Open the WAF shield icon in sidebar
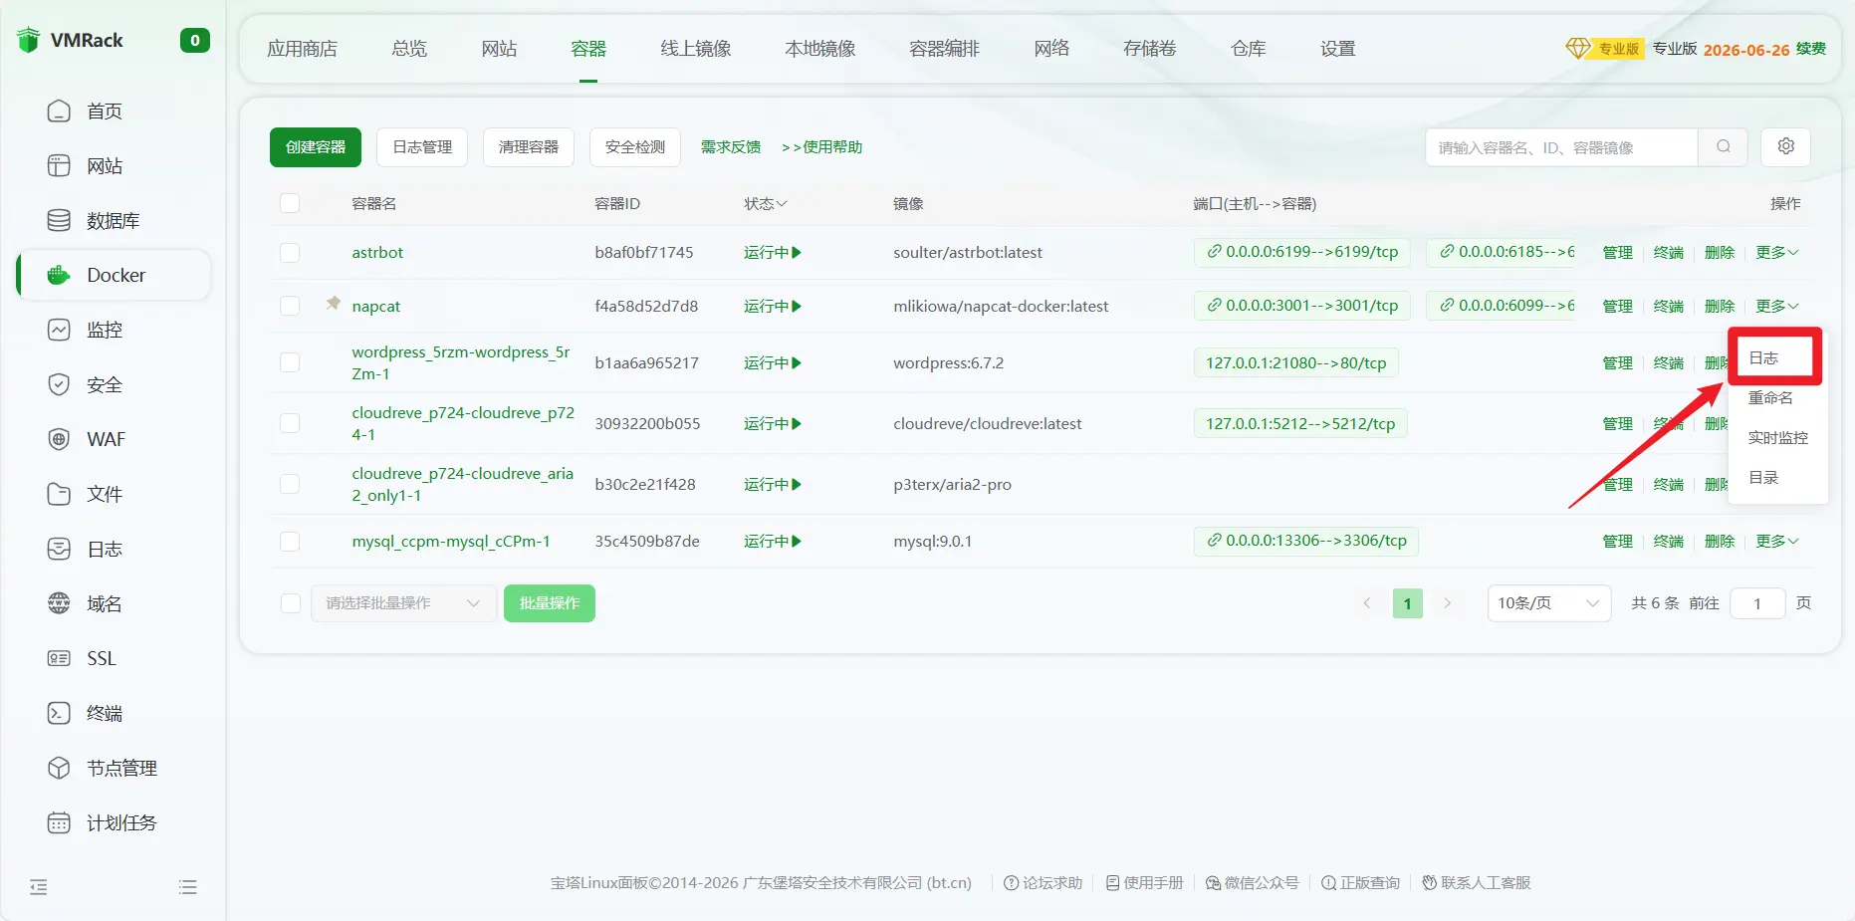This screenshot has height=921, width=1855. click(x=59, y=439)
